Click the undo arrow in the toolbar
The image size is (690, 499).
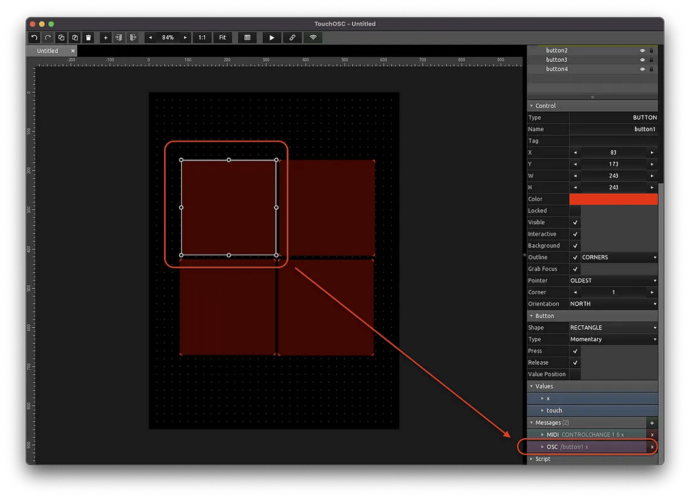point(34,38)
